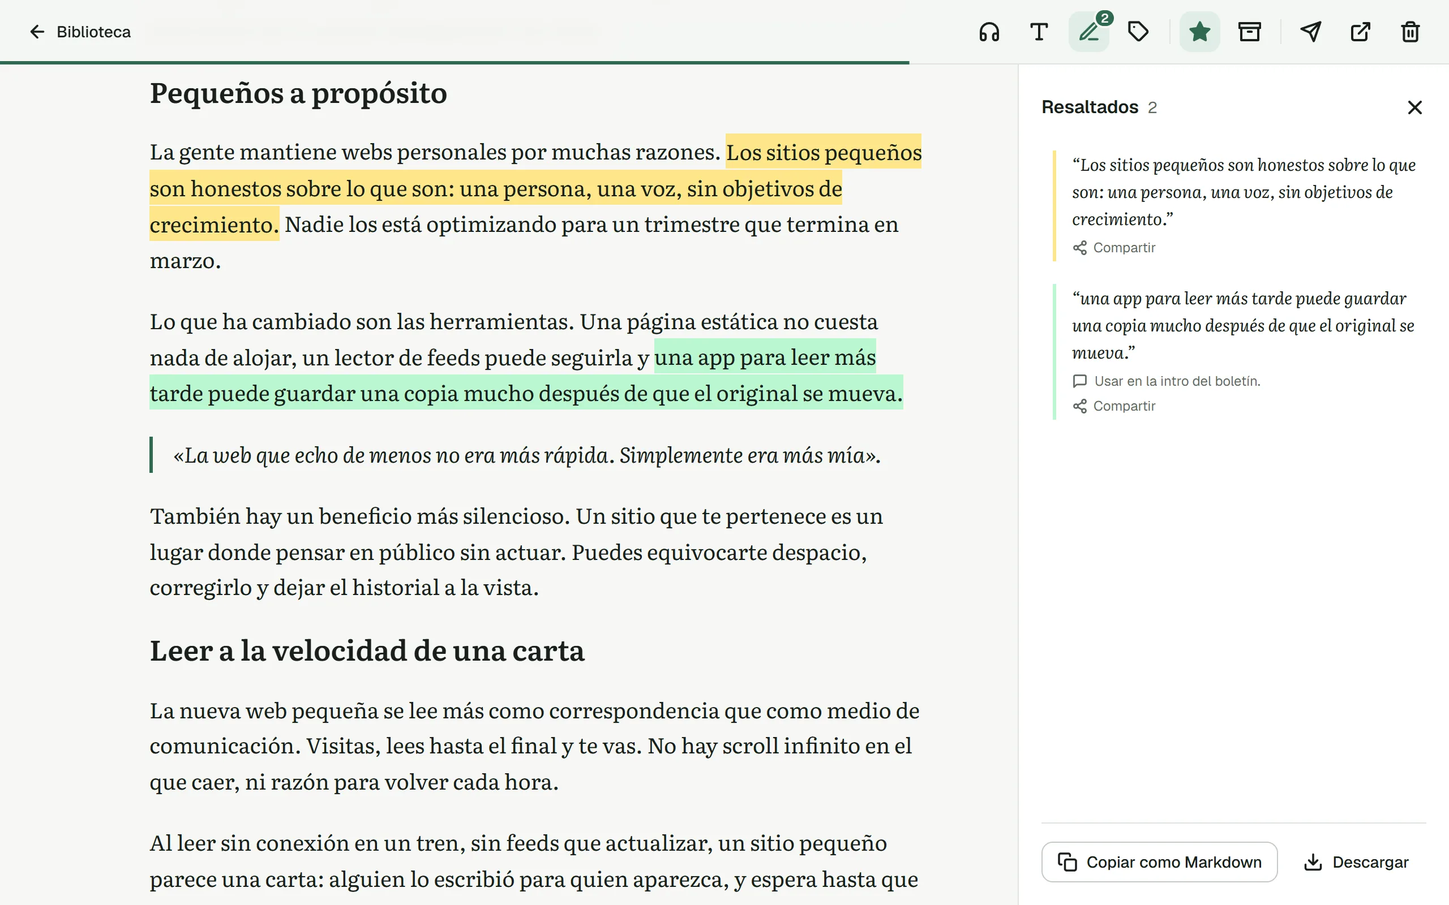Delete article with trash icon
The image size is (1449, 905).
coord(1410,32)
